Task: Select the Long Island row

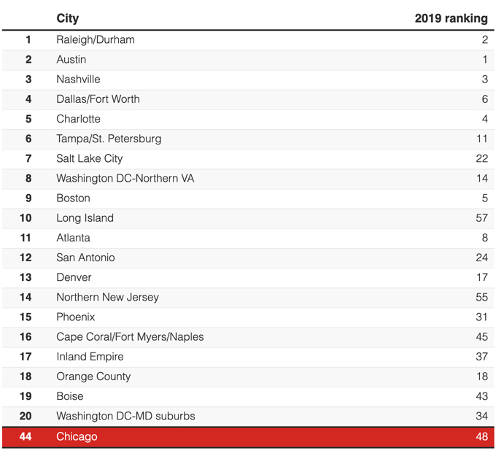Action: coord(85,218)
